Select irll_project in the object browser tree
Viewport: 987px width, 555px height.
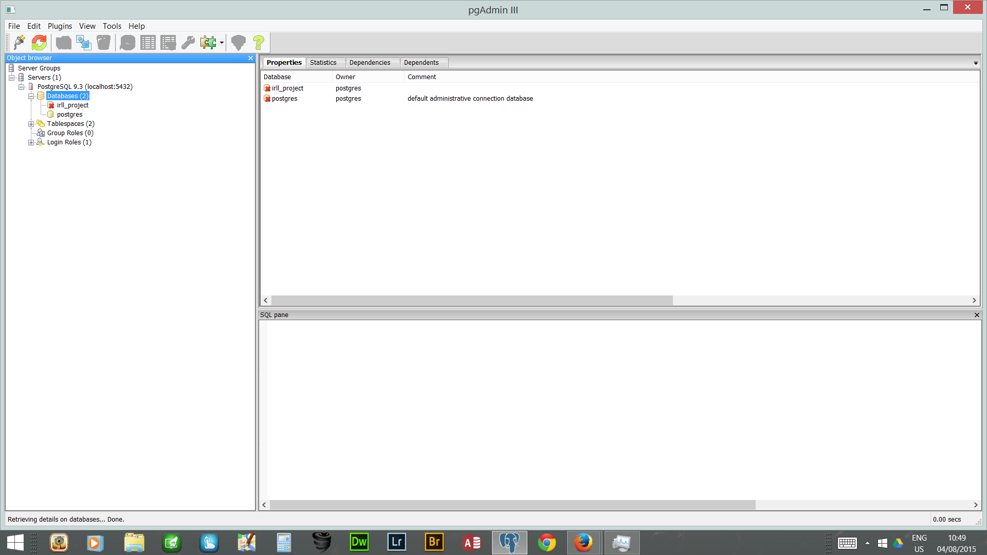pos(72,105)
